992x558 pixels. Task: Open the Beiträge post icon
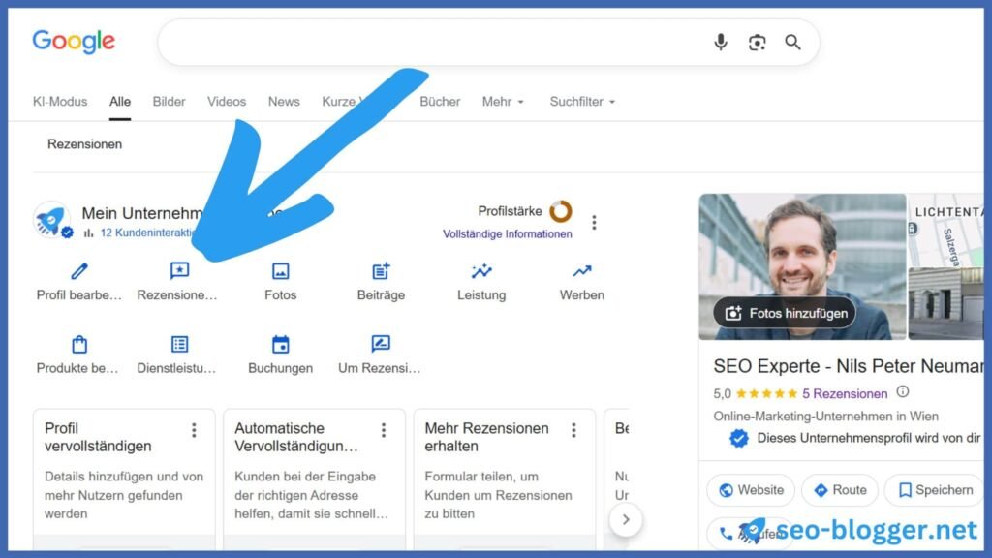pyautogui.click(x=381, y=271)
